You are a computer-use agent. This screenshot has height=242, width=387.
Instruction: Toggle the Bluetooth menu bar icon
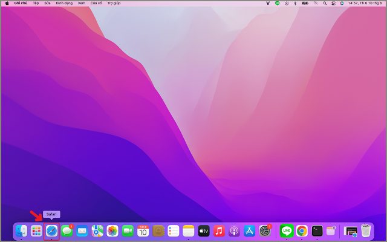295,3
